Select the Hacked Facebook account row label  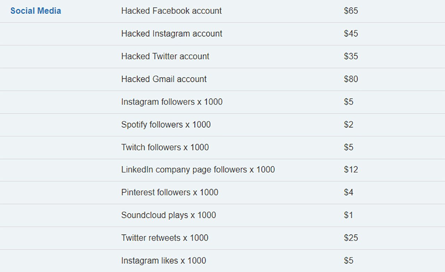(x=171, y=11)
